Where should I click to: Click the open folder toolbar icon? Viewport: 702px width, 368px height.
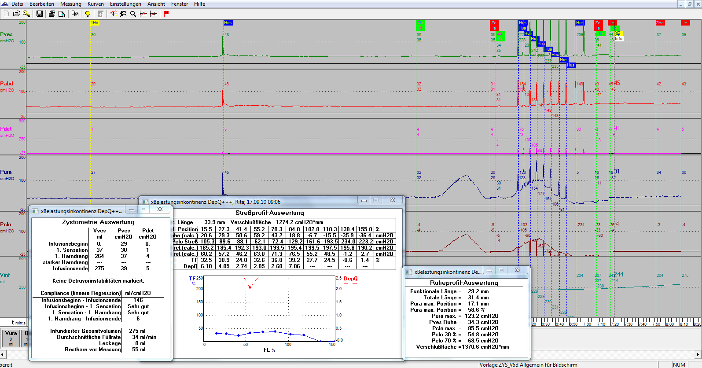point(16,14)
